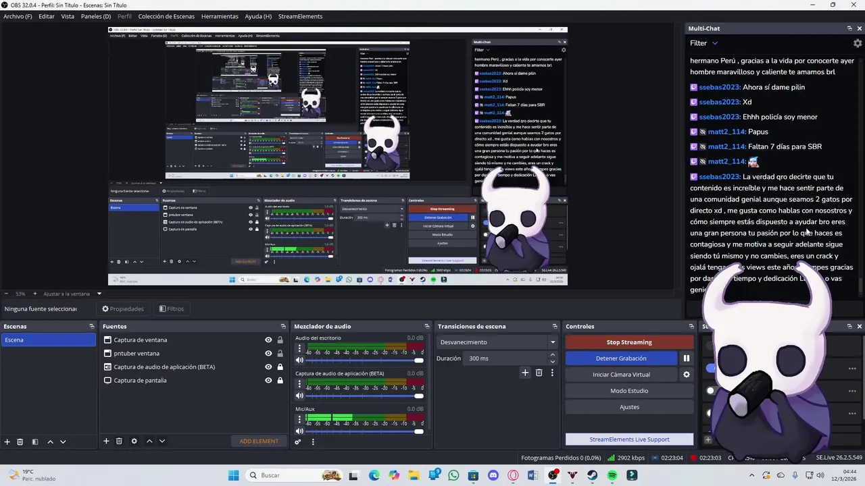Screen dimensions: 865x486
Task: Move scene up in Escenas panel
Action: tap(50, 441)
